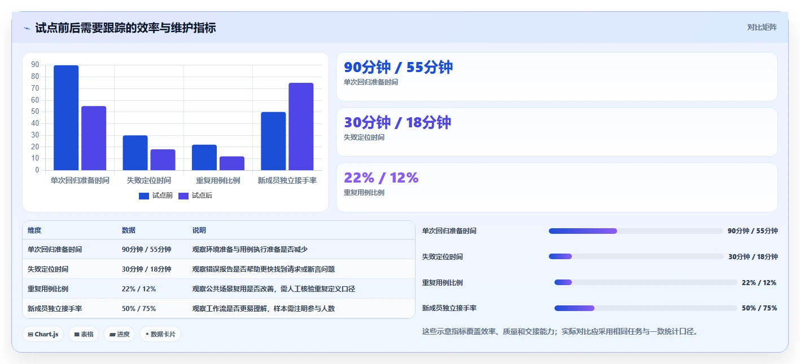Click the 重复用例比例 caption in the third card

click(x=364, y=193)
